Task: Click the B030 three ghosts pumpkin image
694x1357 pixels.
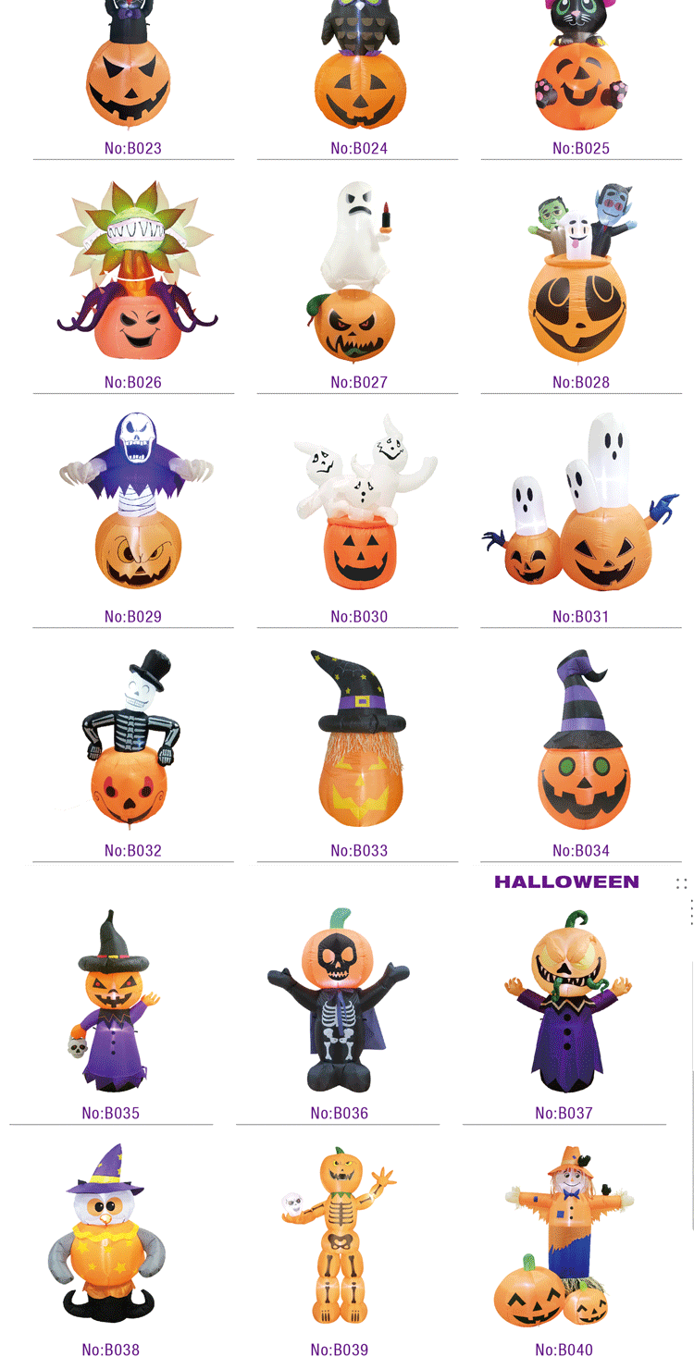Action: click(363, 502)
